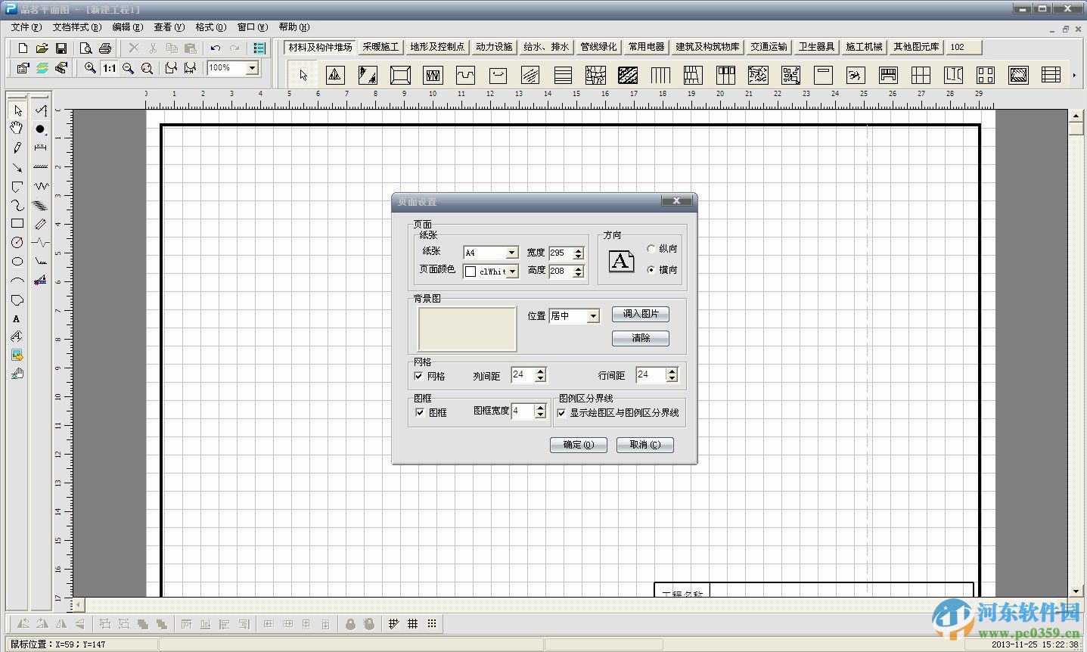Undo the last action
This screenshot has width=1087, height=652.
pyautogui.click(x=216, y=48)
